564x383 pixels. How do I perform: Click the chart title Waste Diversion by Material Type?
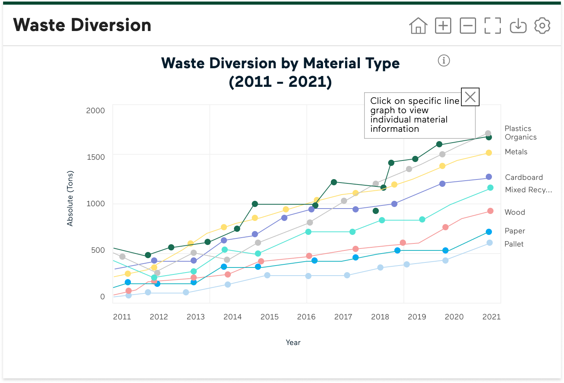pyautogui.click(x=280, y=72)
